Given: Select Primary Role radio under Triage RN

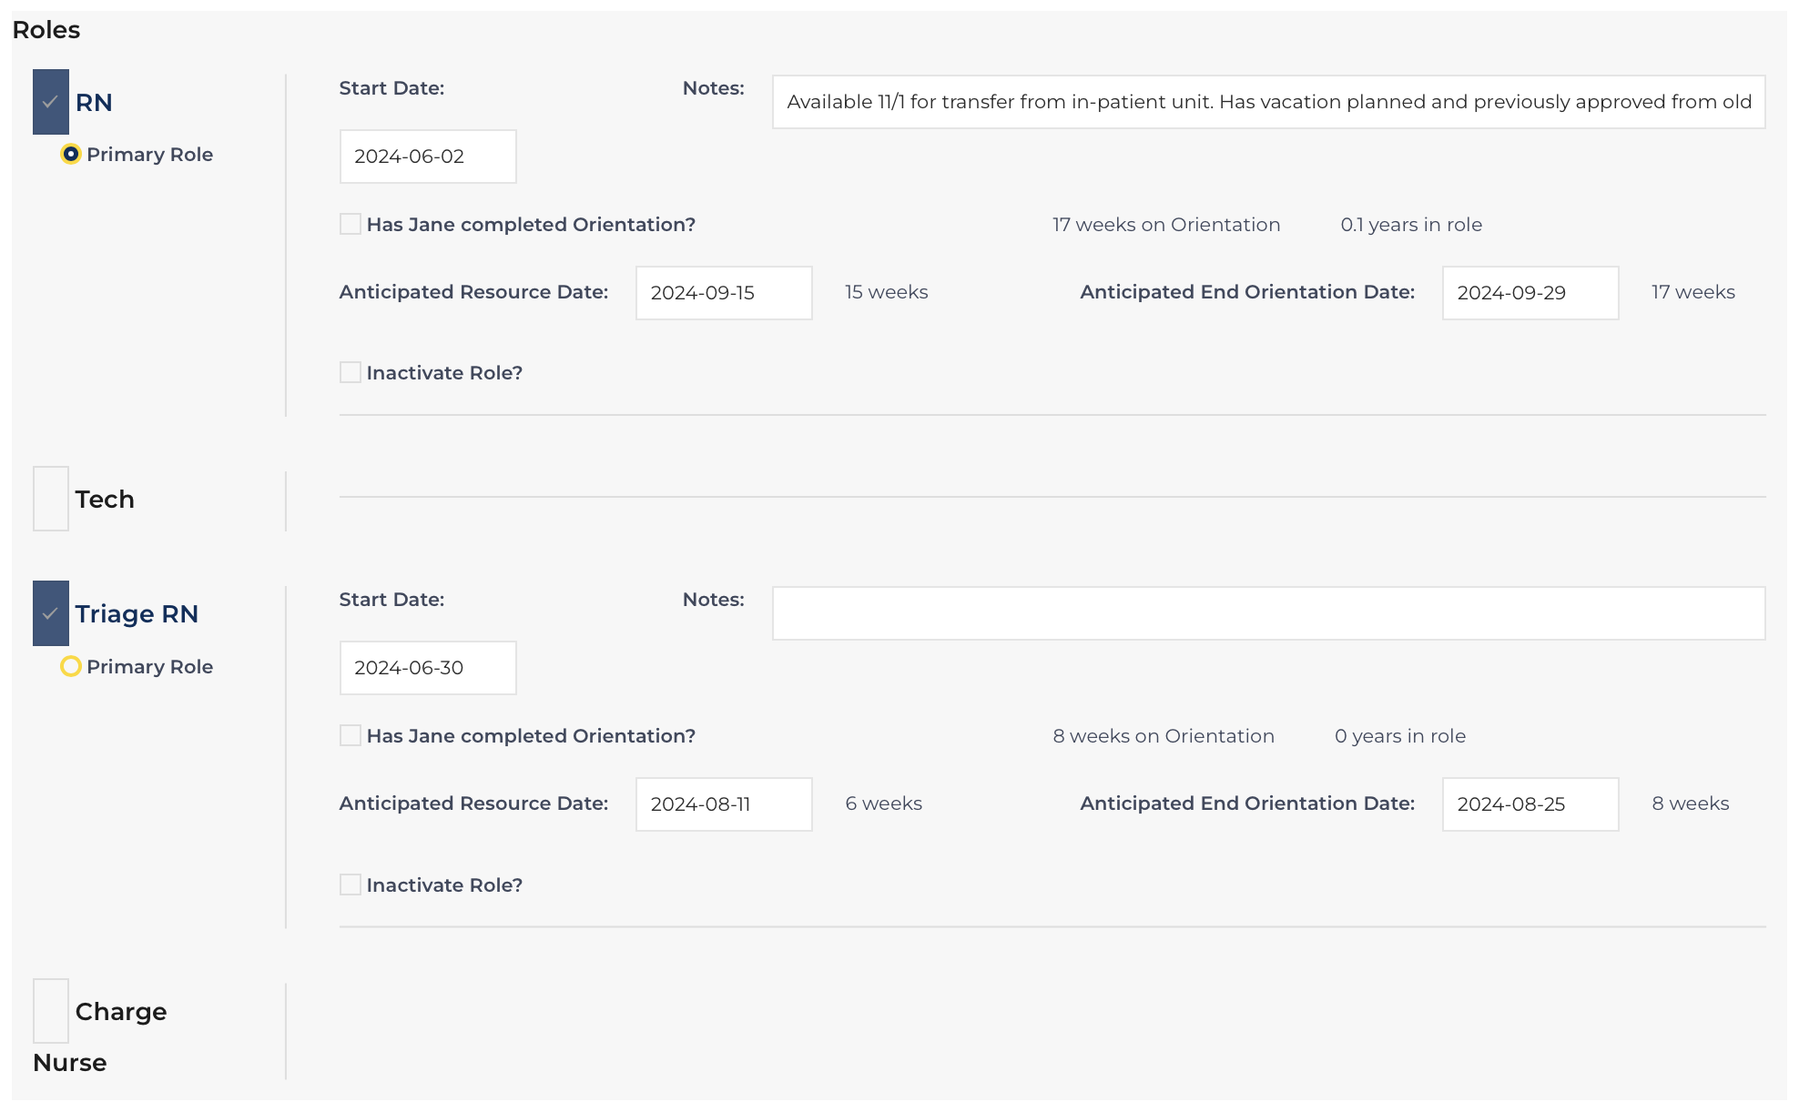Looking at the screenshot, I should click(x=70, y=666).
